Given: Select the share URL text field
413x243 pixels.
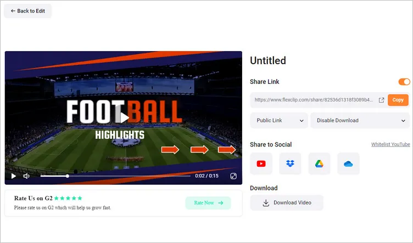Looking at the screenshot, I should tap(314, 100).
